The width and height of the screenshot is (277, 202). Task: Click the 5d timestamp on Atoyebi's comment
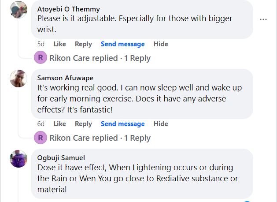pyautogui.click(x=41, y=44)
